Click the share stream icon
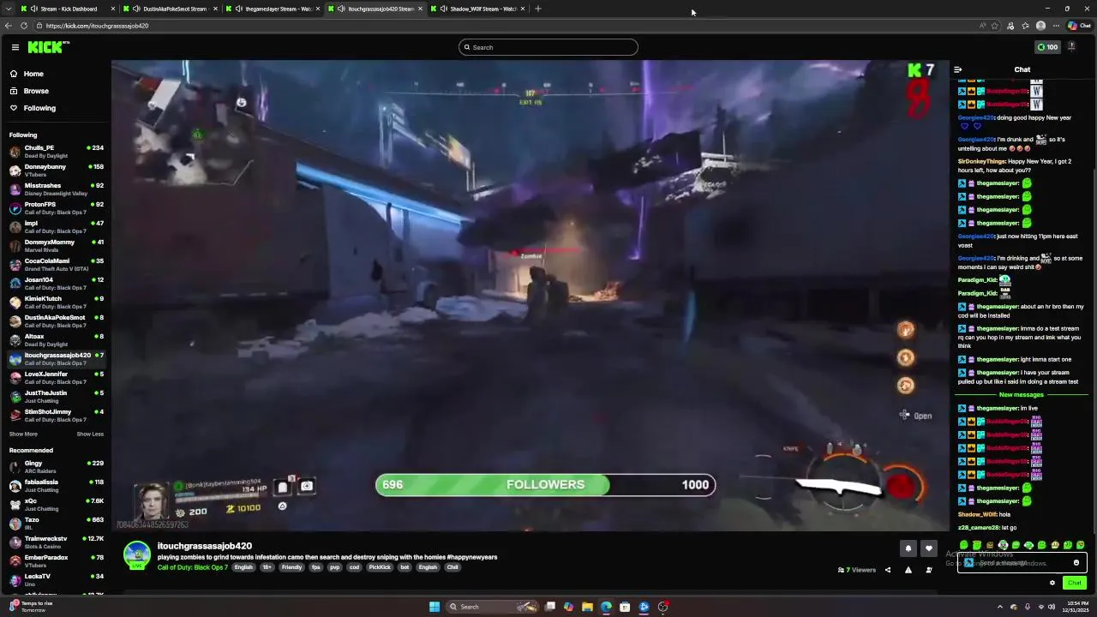The image size is (1097, 617). pos(887,570)
